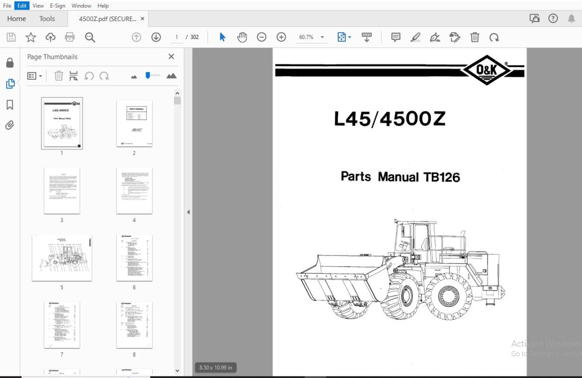This screenshot has width=582, height=378.
Task: Select the highlight text tool
Action: (x=415, y=37)
